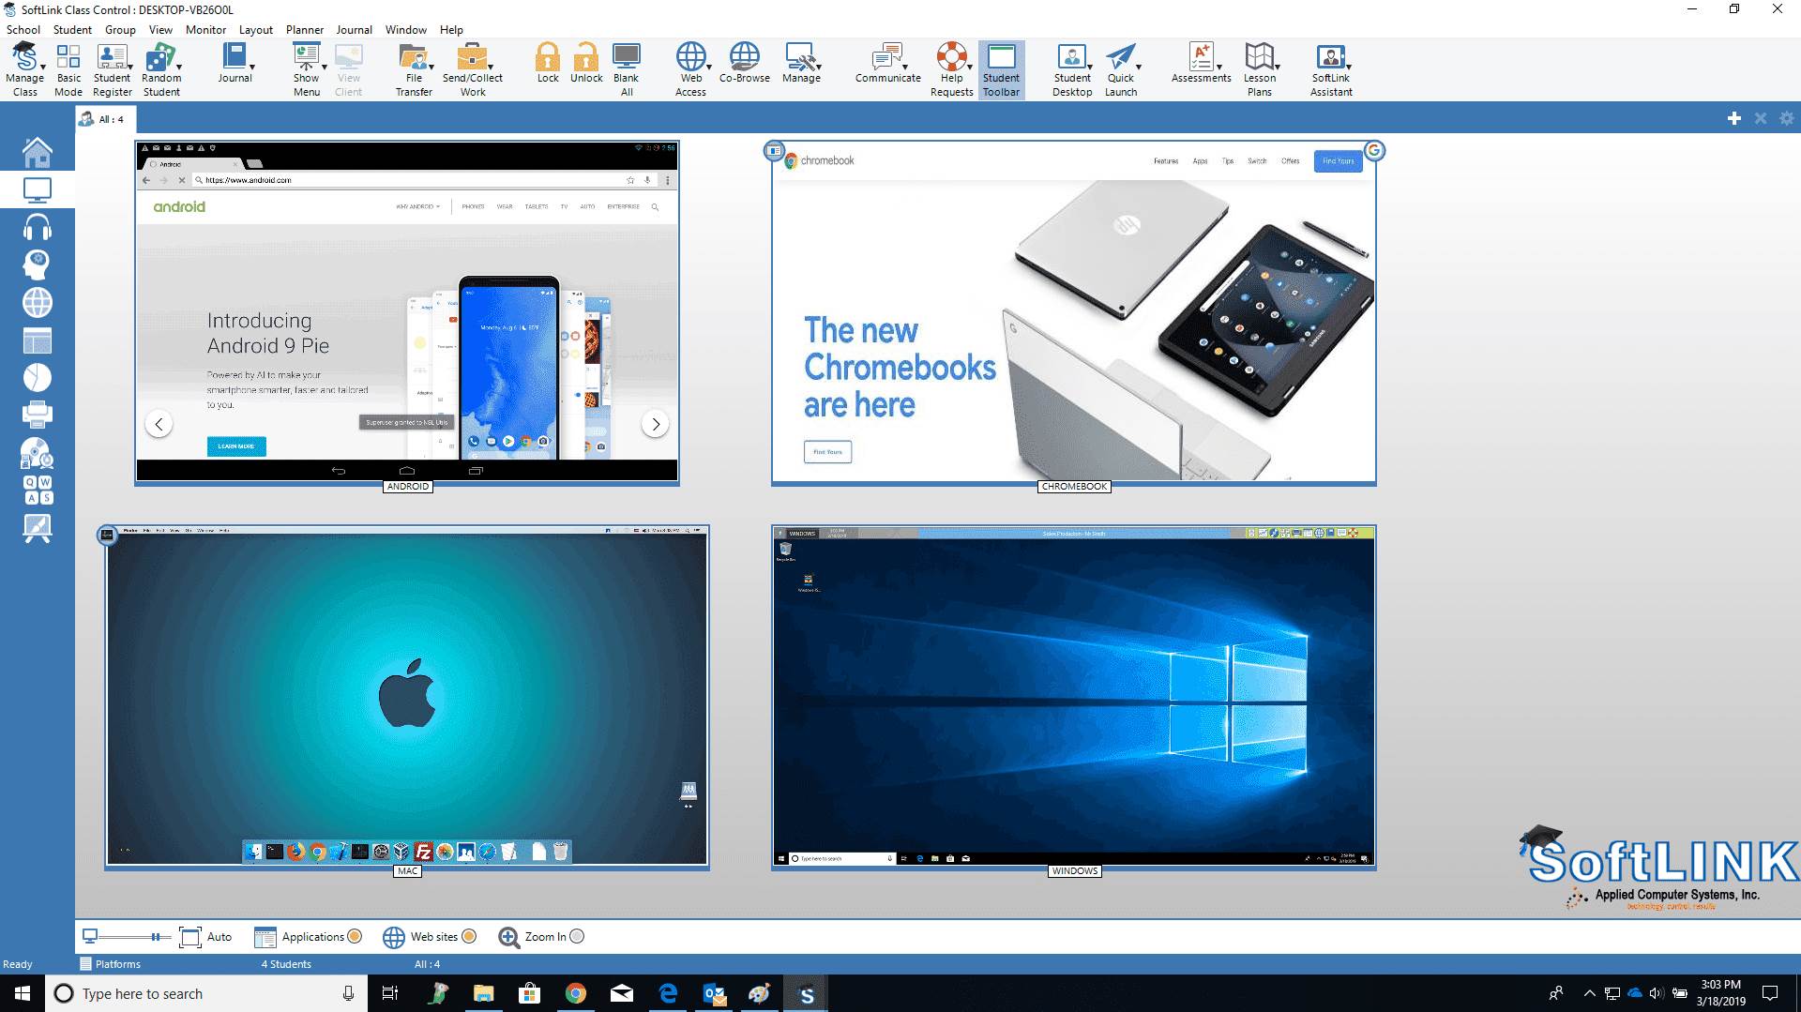The width and height of the screenshot is (1801, 1012).
Task: Open the School menu
Action: 23,30
